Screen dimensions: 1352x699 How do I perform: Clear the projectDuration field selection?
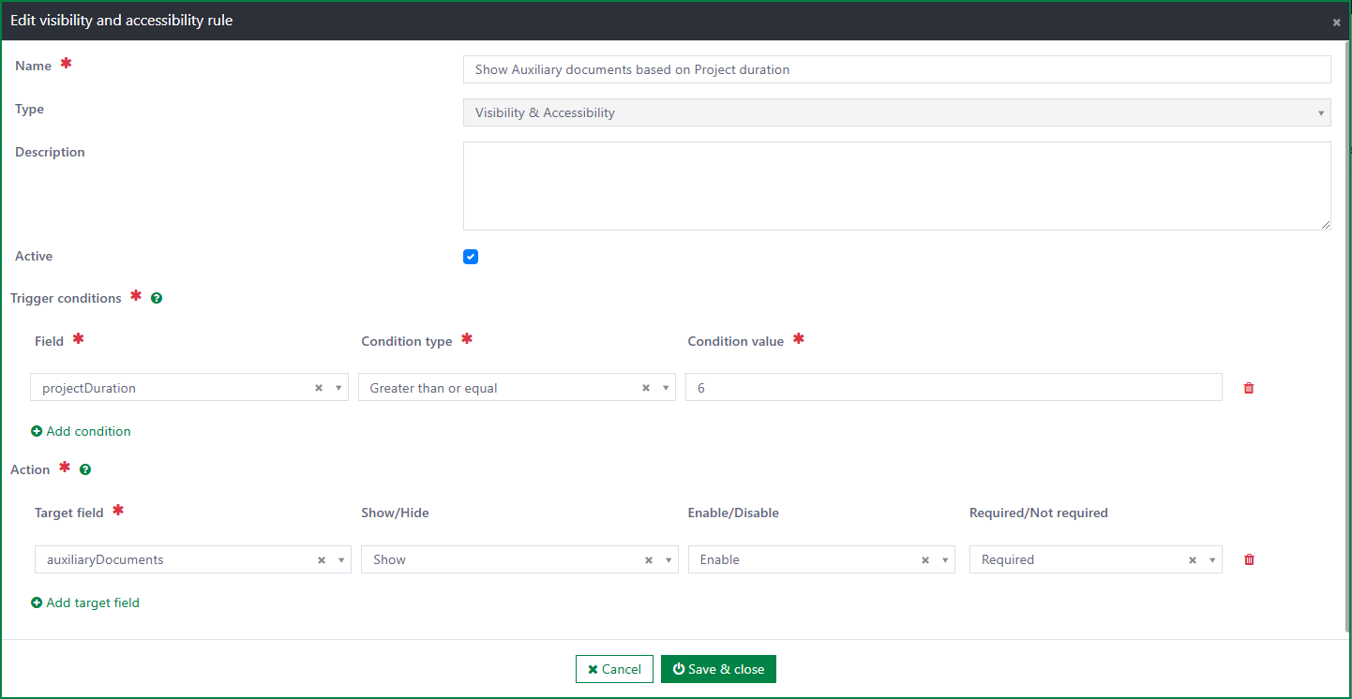click(319, 388)
